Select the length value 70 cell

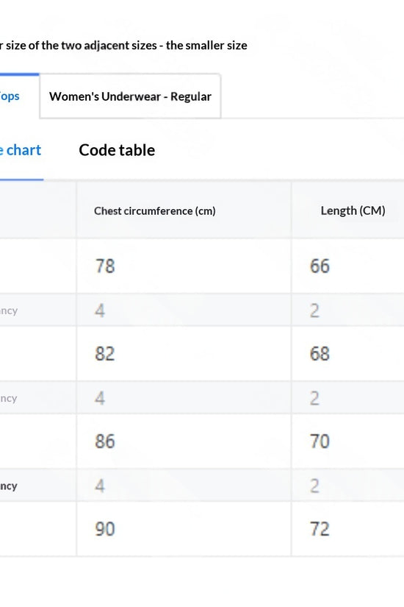[347, 441]
